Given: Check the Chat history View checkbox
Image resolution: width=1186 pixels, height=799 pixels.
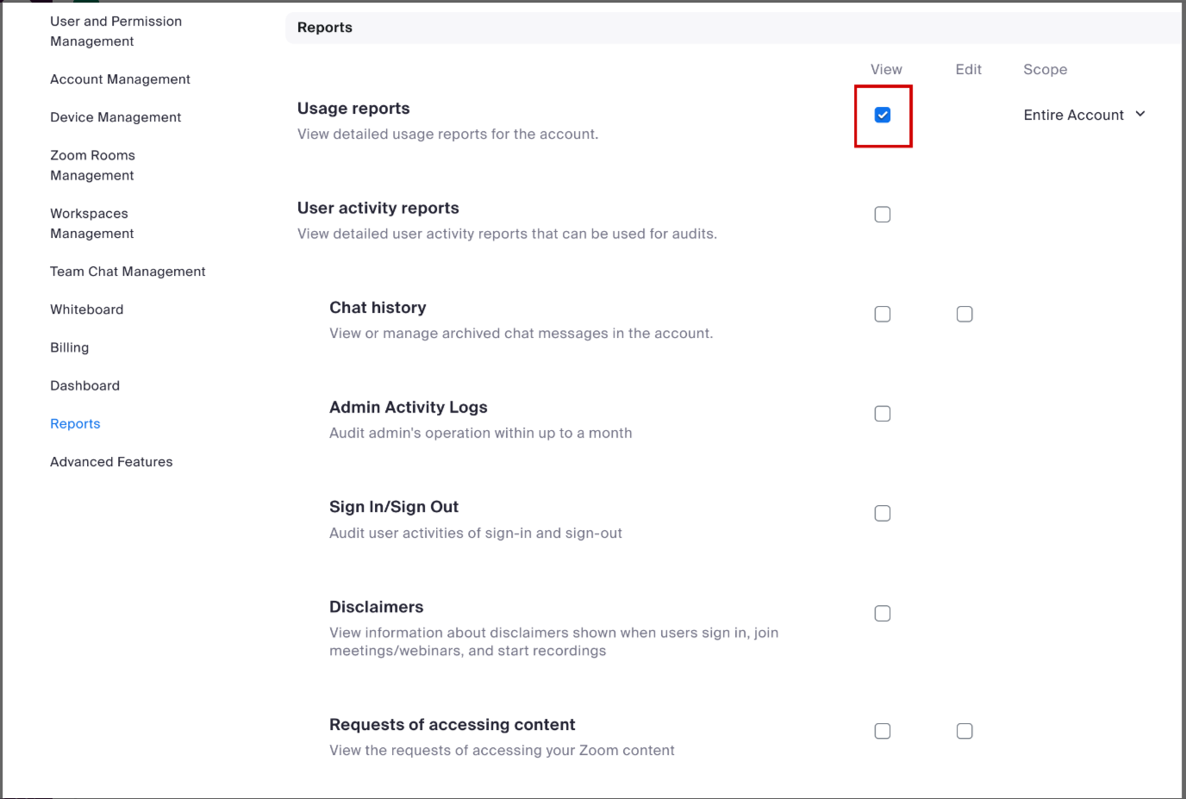Looking at the screenshot, I should [883, 315].
